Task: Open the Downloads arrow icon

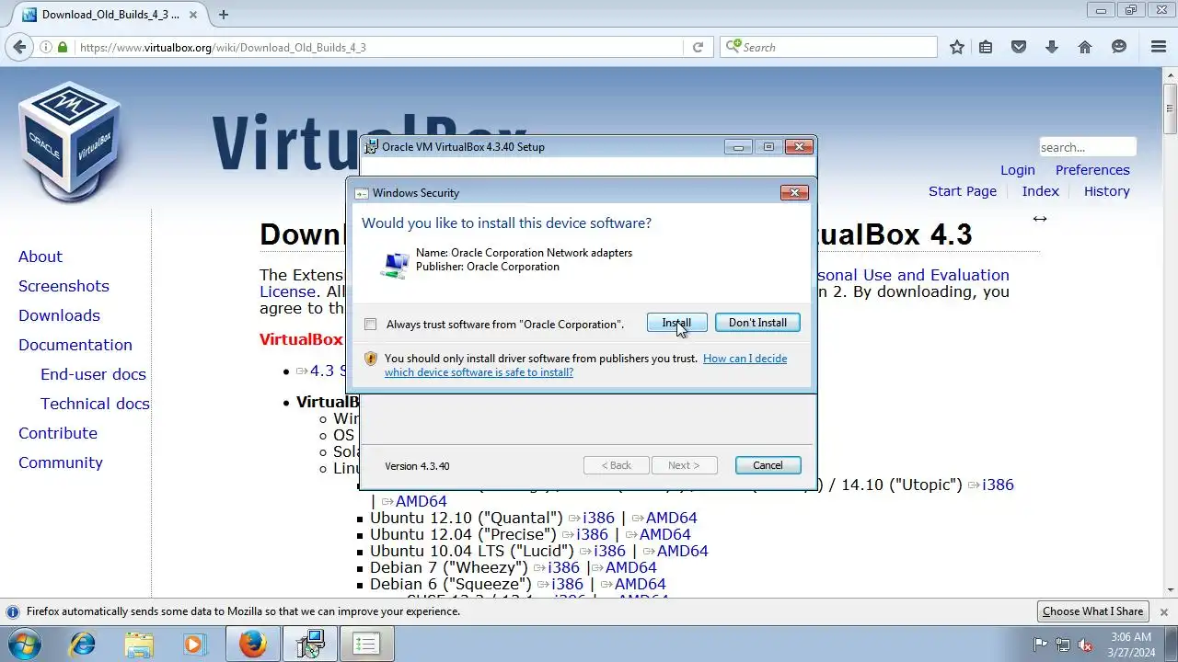Action: coord(1052,47)
